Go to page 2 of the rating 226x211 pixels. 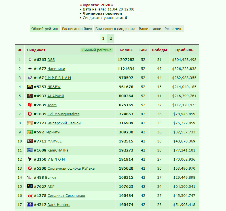click(111, 39)
